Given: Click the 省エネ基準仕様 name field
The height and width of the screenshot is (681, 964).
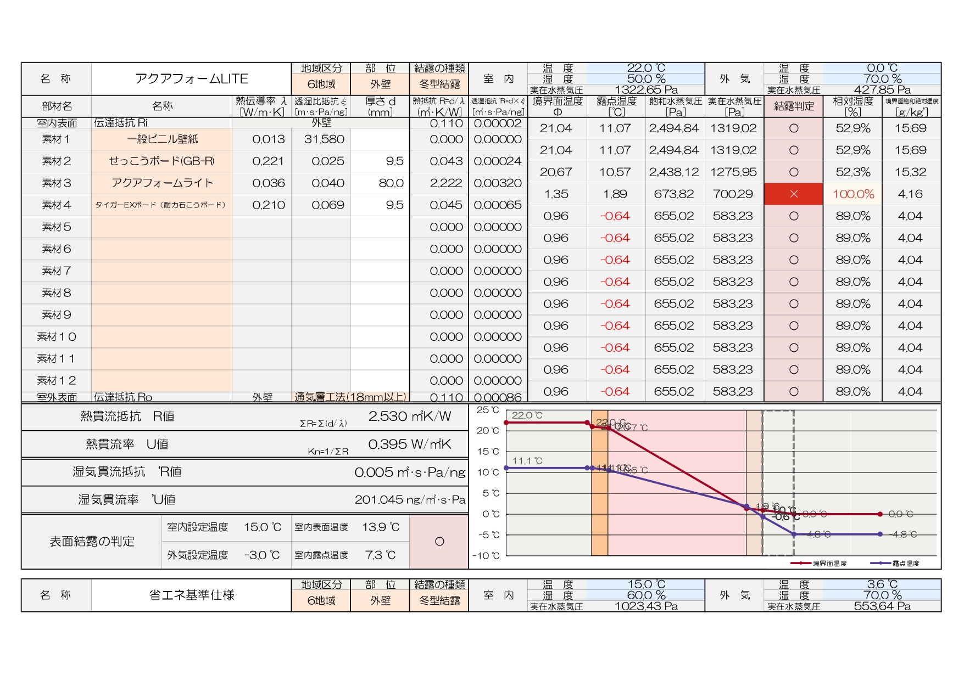Looking at the screenshot, I should pos(191,595).
